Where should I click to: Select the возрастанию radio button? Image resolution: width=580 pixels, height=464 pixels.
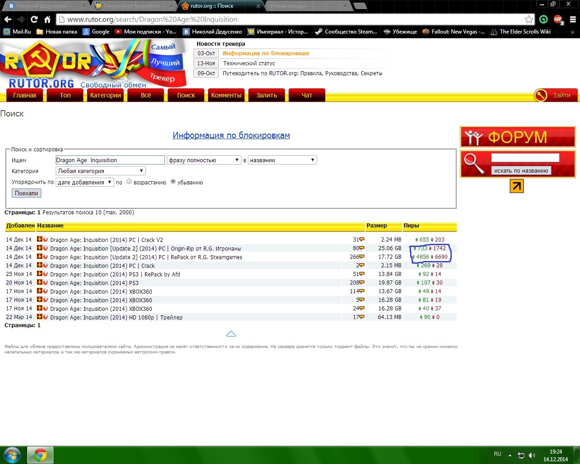click(x=129, y=182)
